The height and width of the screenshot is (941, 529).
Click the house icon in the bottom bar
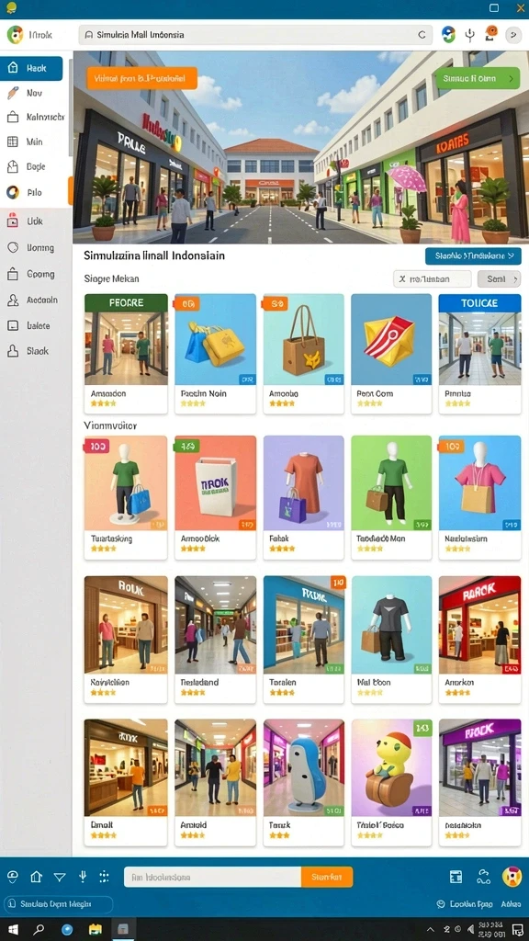pos(37,877)
